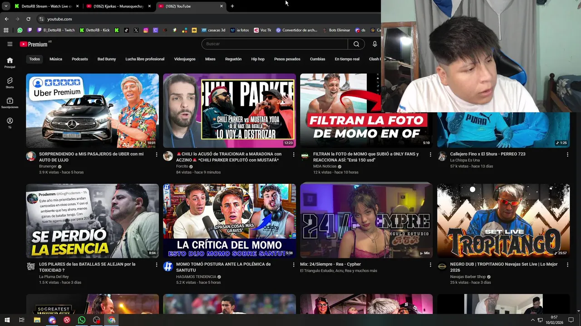This screenshot has height=326, width=581.
Task: Play the SET LIVE TROPITANGO thumbnail
Action: [503, 221]
